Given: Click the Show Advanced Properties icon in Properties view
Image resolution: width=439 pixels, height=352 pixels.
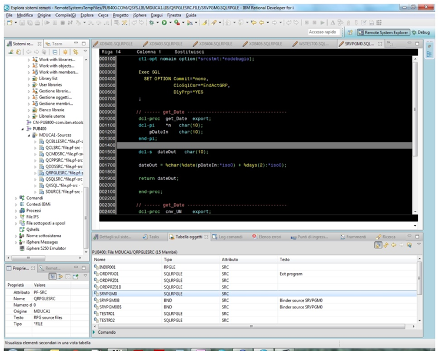Looking at the screenshot, I should [x=60, y=277].
